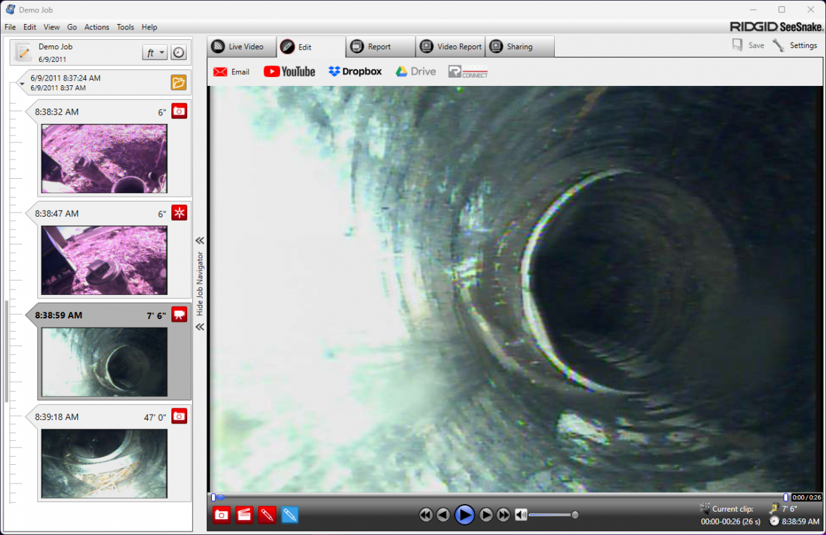Open RIDGID Connect sharing option
The width and height of the screenshot is (826, 535).
coord(468,71)
